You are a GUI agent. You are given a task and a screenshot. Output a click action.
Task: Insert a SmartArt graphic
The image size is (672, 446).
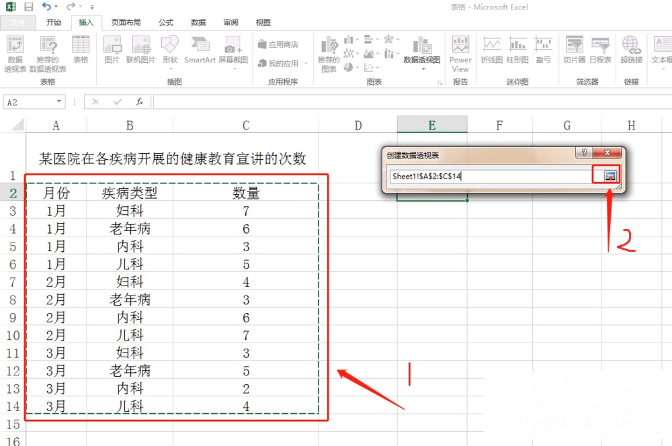click(x=200, y=50)
